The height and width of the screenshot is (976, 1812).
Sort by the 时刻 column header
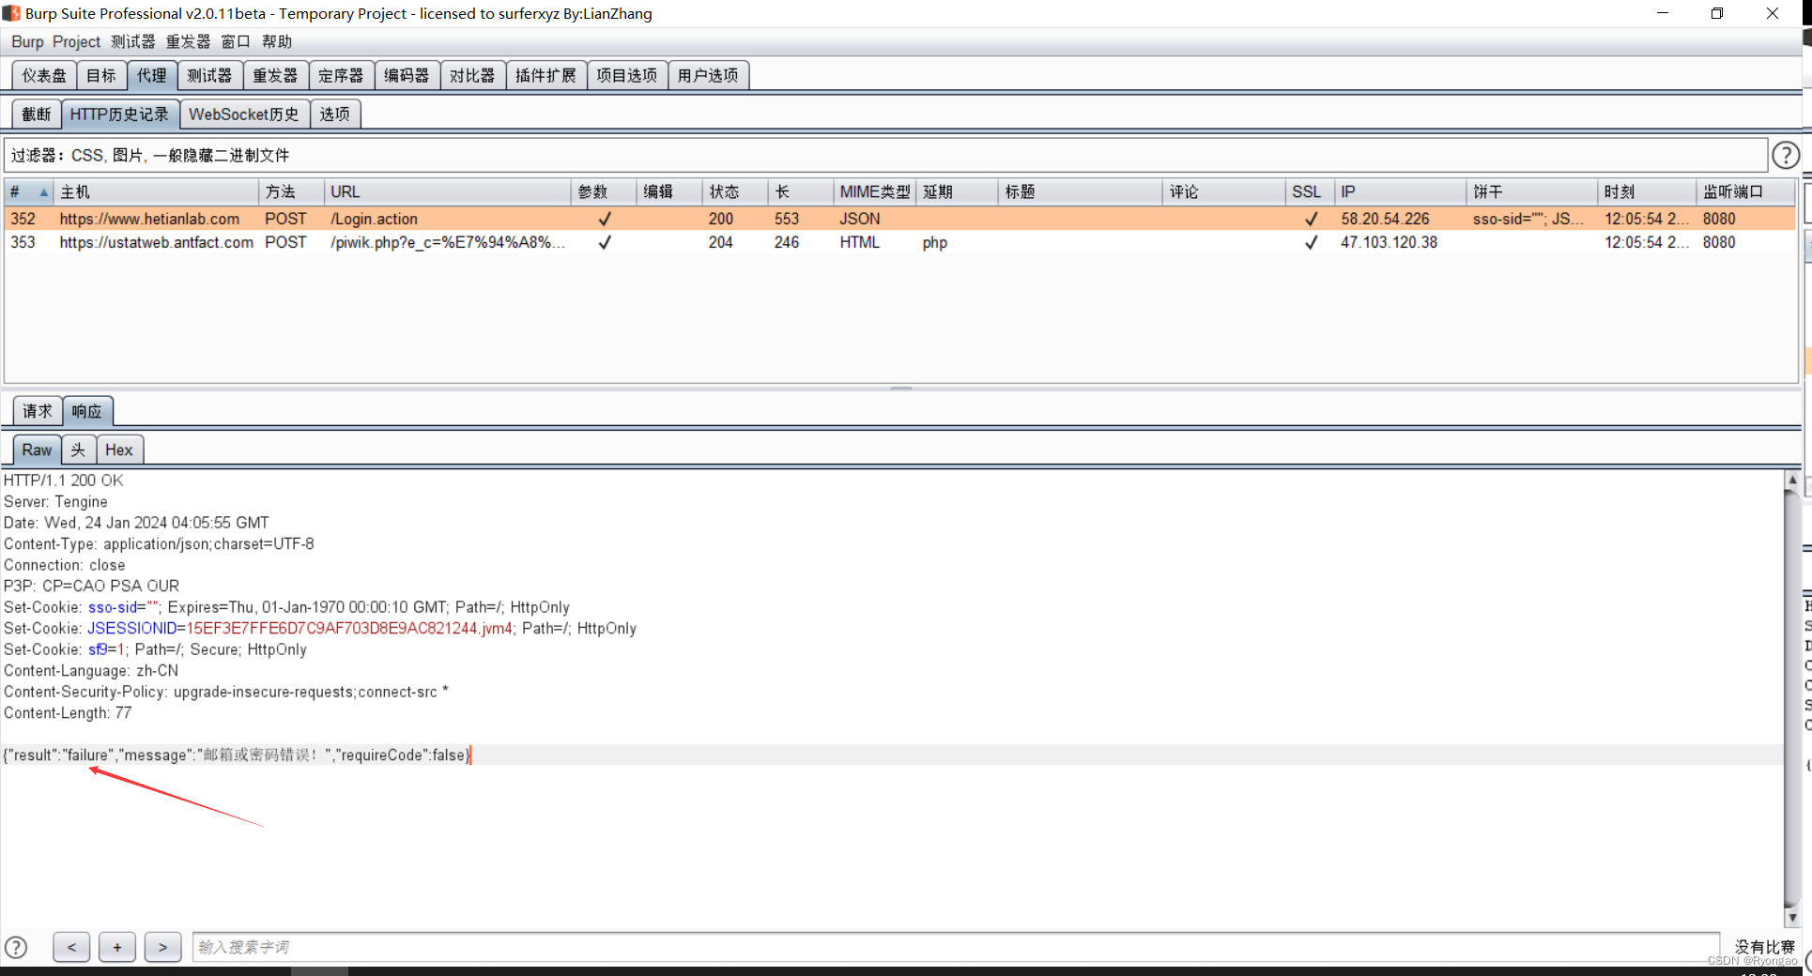click(1647, 191)
